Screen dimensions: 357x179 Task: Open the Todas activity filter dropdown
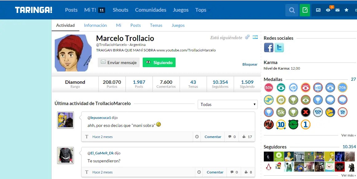point(228,104)
